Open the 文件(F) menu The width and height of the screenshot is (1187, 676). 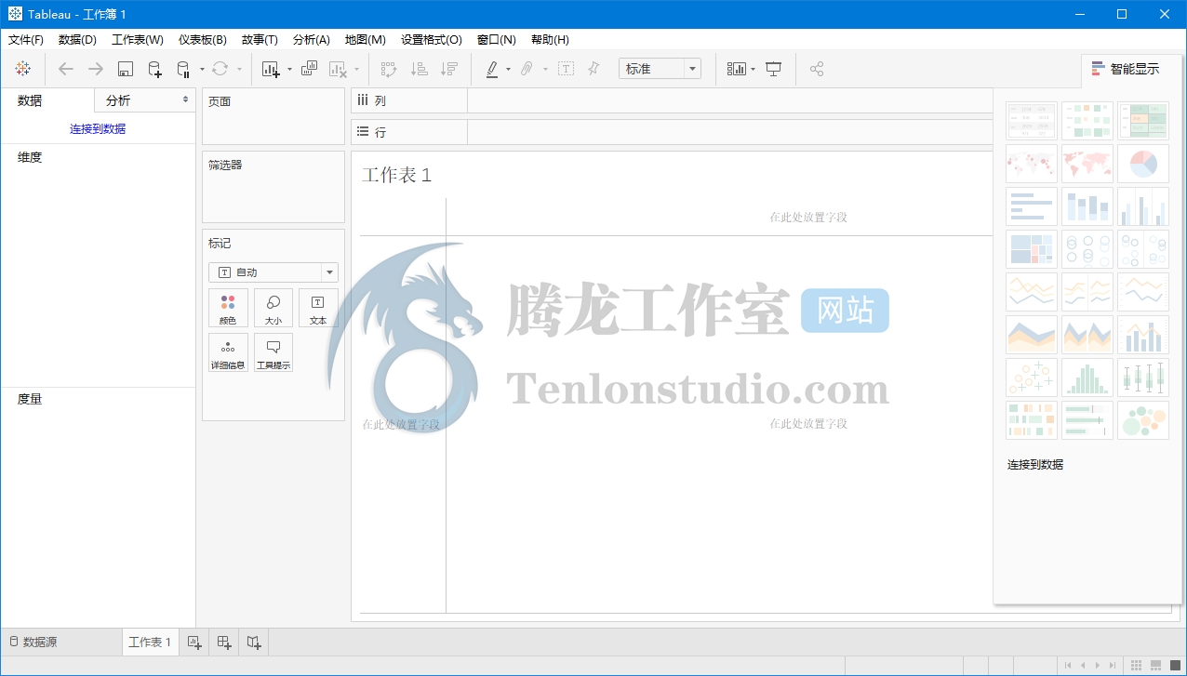click(x=26, y=40)
